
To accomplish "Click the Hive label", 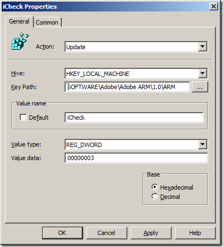I will [x=18, y=73].
